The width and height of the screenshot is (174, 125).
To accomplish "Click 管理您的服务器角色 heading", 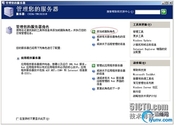I will tap(32, 27).
